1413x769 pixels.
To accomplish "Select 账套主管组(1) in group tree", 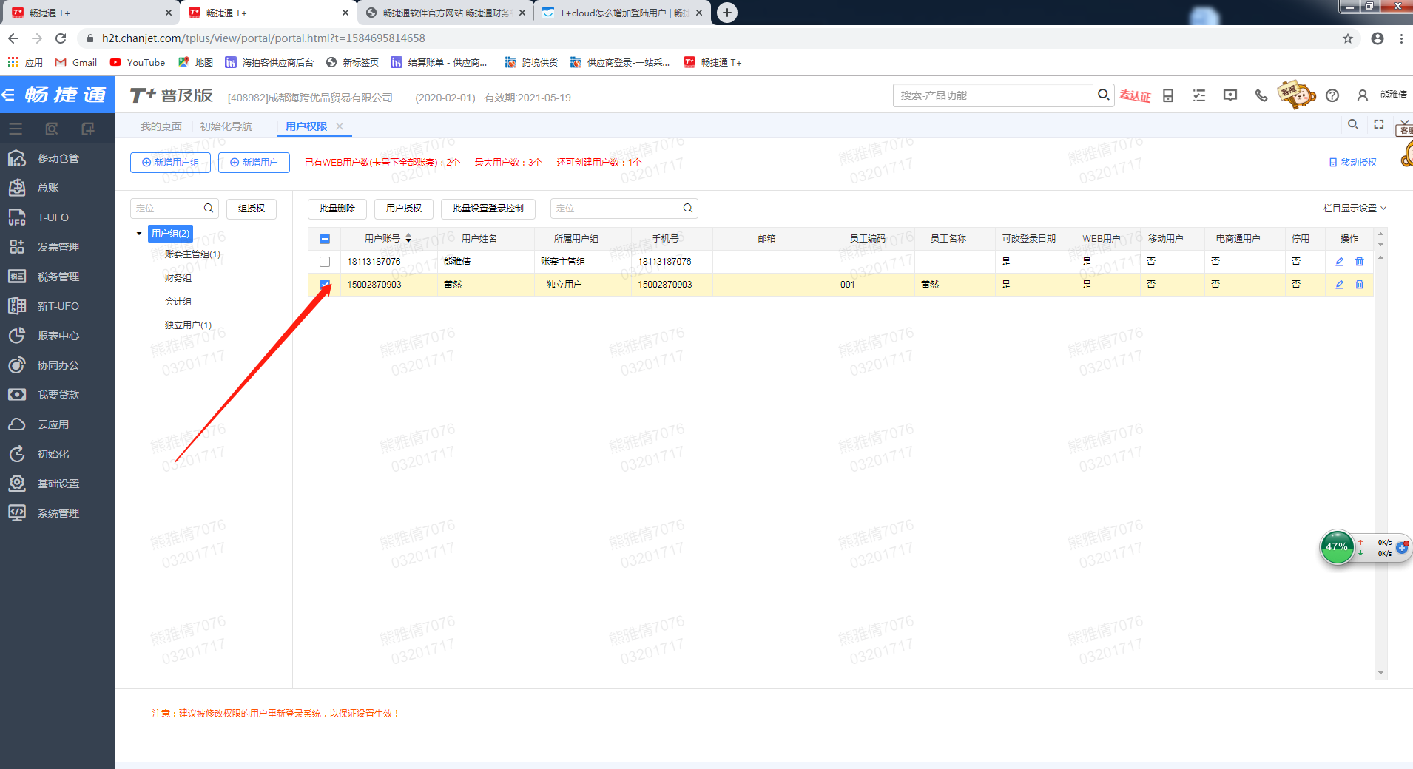I will coord(192,254).
